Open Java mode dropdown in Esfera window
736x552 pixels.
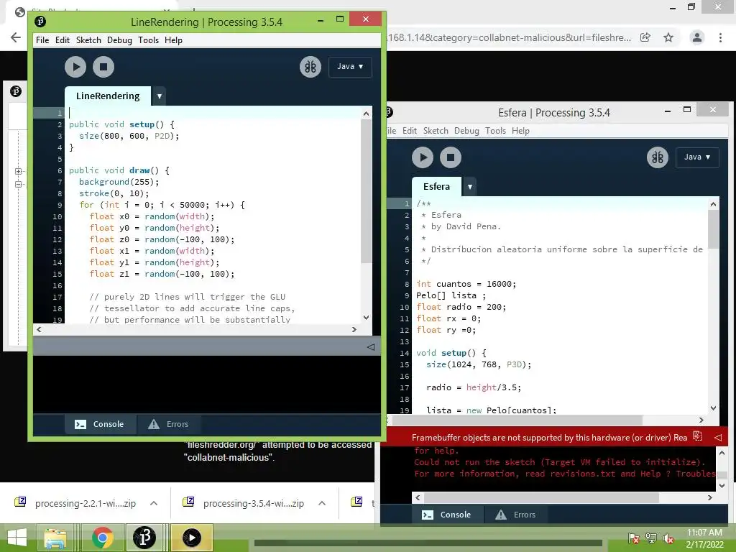(x=697, y=157)
